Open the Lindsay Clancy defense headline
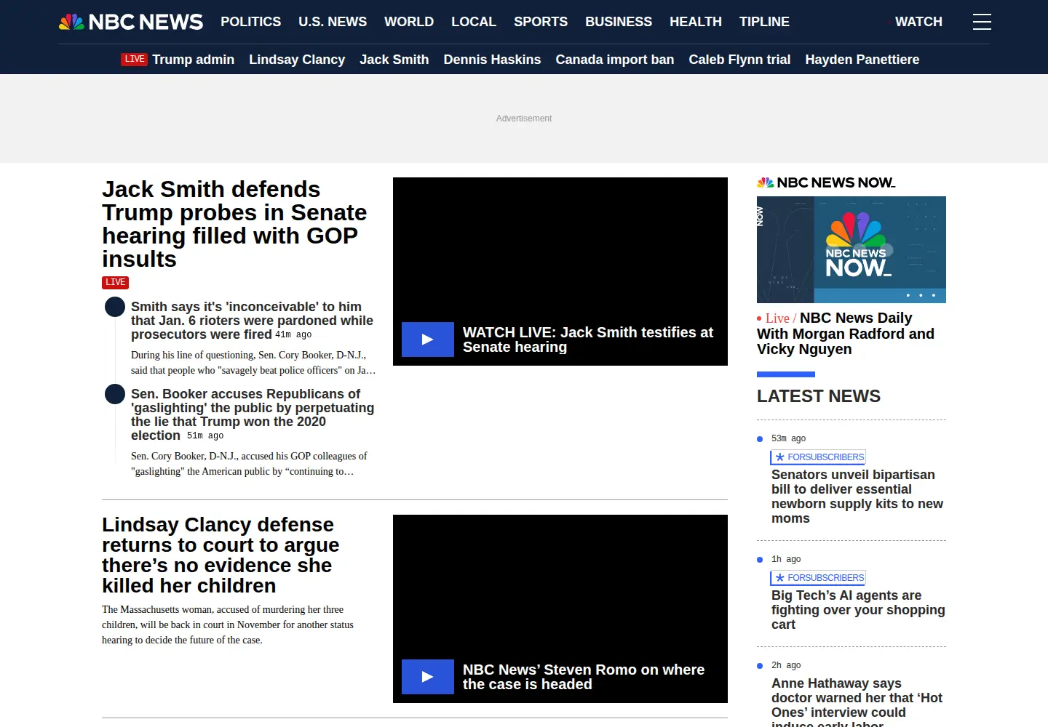 coord(221,555)
